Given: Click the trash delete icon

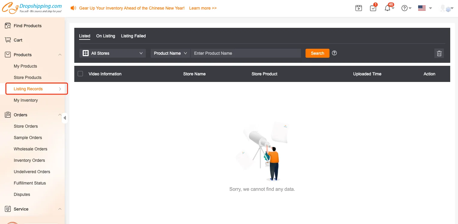Looking at the screenshot, I should click(439, 53).
